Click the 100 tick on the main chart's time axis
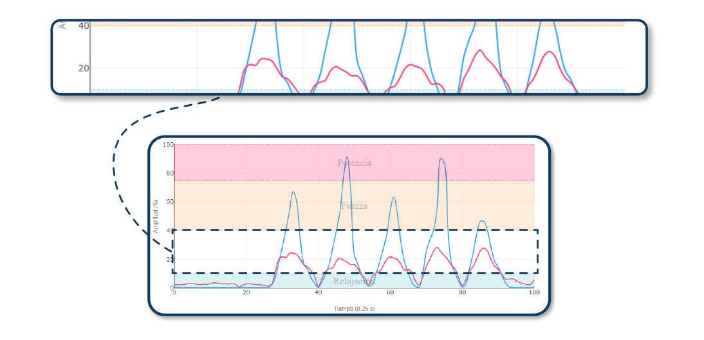 (x=533, y=293)
